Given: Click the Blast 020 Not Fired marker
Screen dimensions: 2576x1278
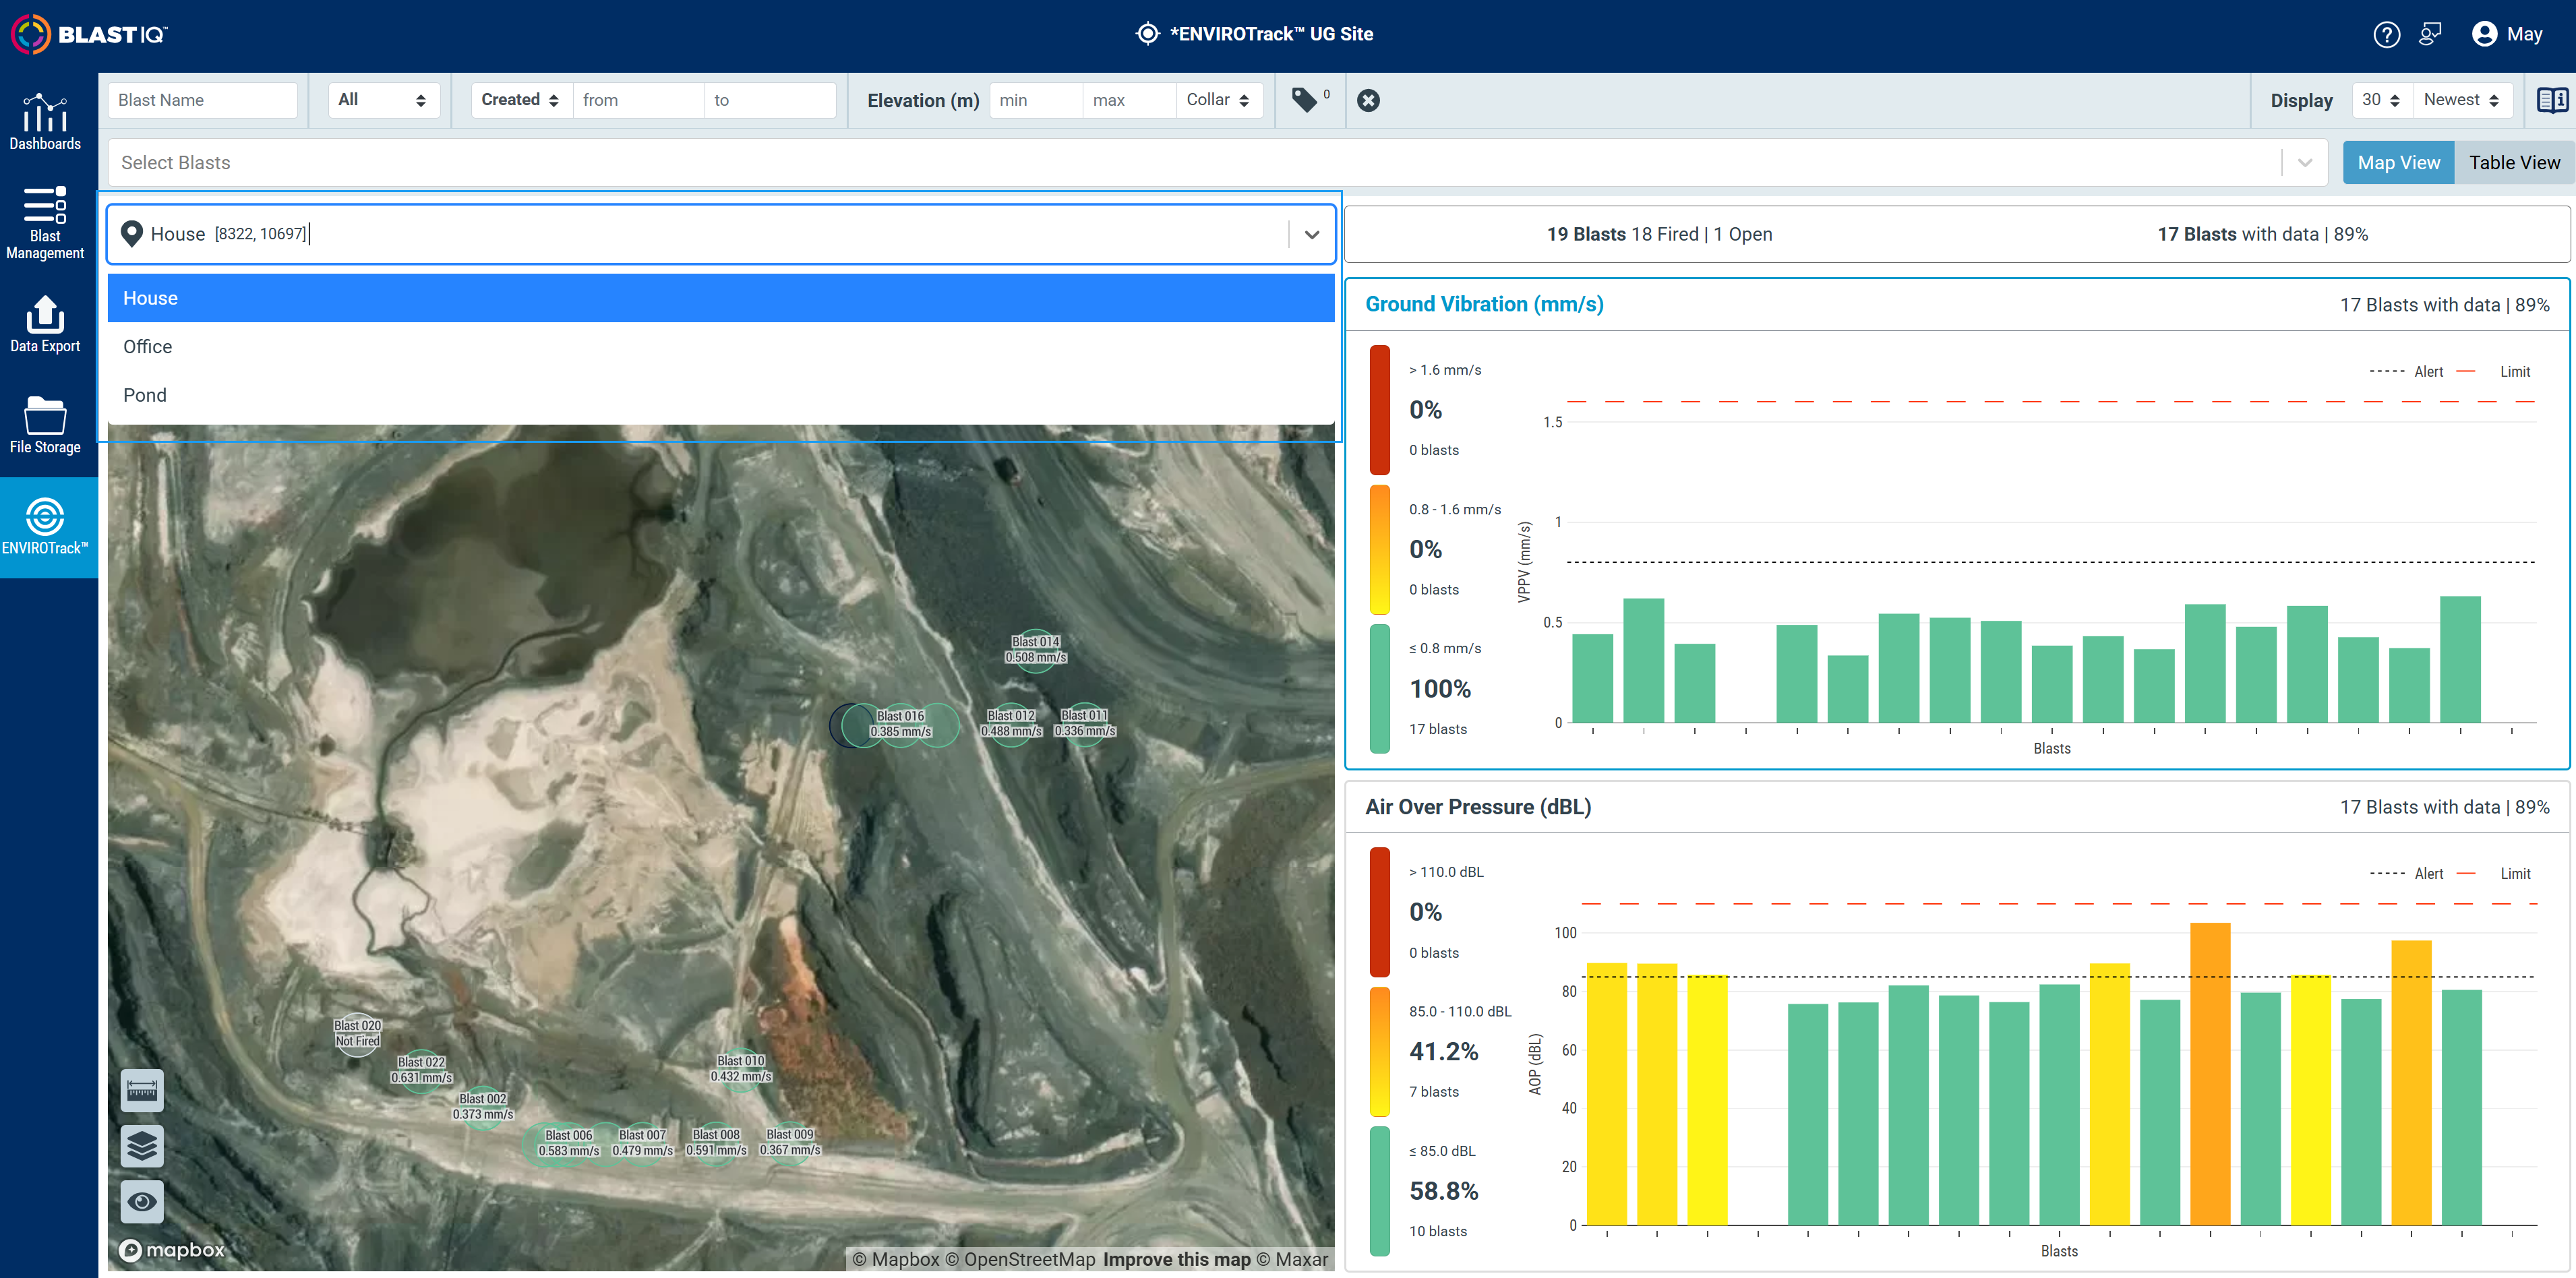Looking at the screenshot, I should click(x=357, y=1033).
